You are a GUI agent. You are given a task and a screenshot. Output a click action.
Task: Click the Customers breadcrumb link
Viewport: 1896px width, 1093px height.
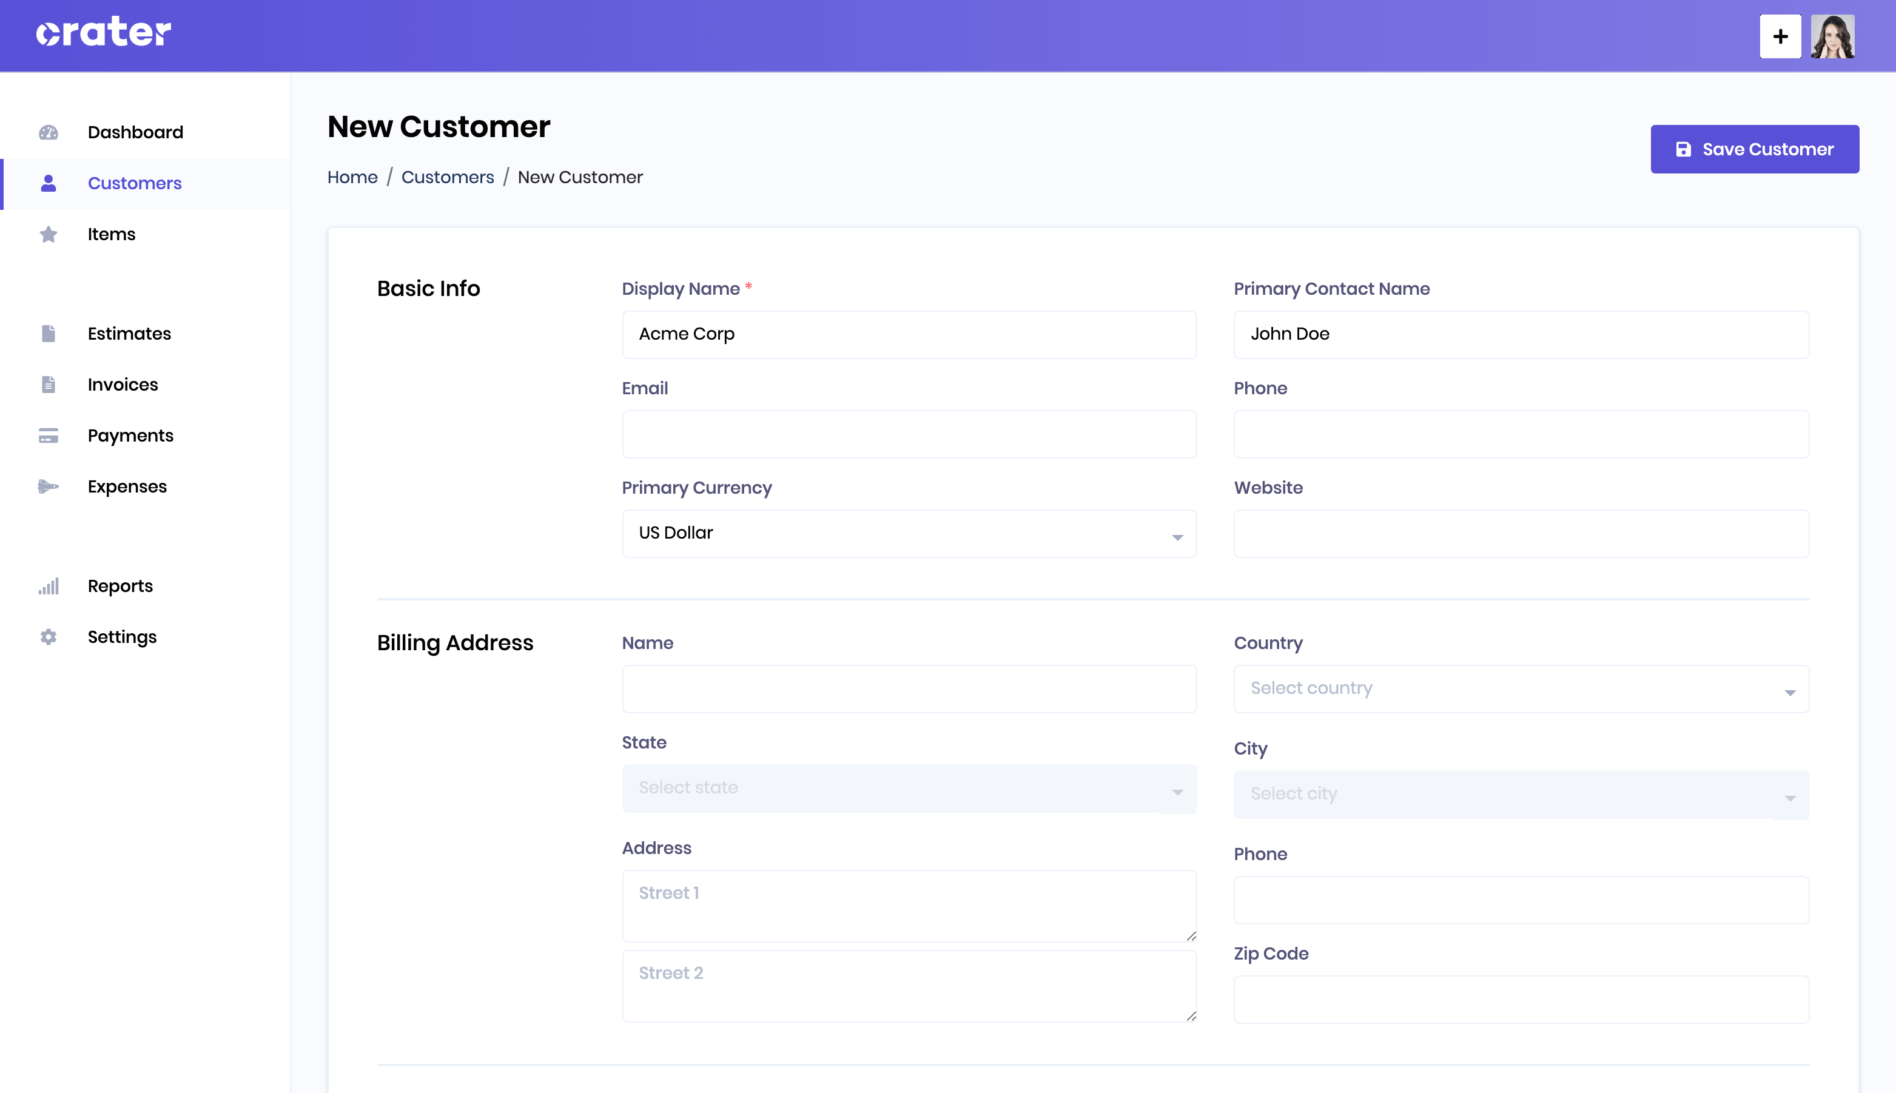click(x=446, y=176)
